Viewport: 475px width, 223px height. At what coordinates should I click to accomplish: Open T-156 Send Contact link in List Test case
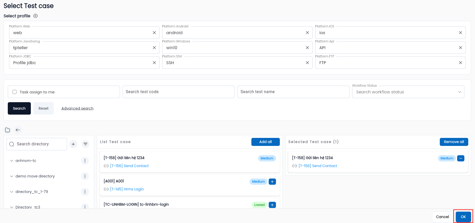tap(129, 166)
